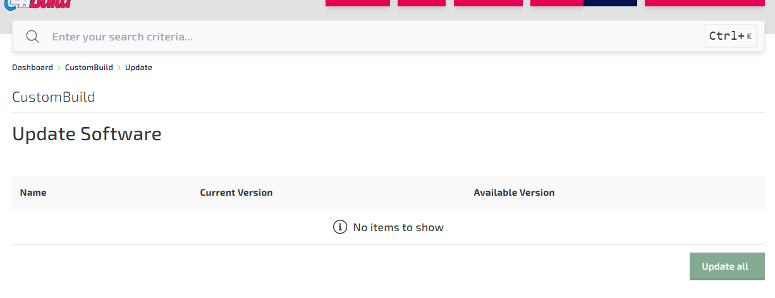Select the Update breadcrumb item
Image resolution: width=775 pixels, height=298 pixels.
point(138,68)
